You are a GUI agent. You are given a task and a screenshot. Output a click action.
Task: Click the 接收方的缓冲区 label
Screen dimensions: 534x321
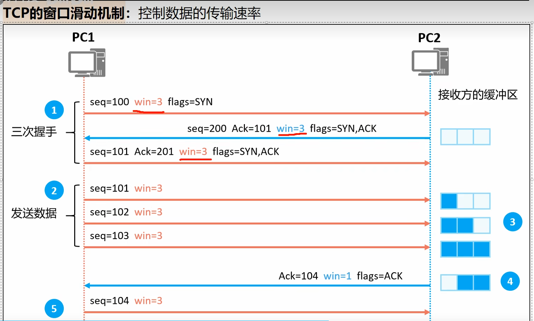click(x=478, y=94)
